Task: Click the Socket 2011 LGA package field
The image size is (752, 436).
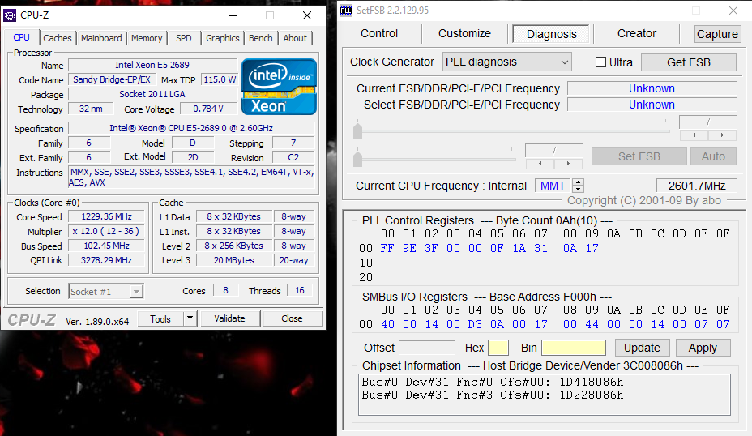Action: pos(152,94)
